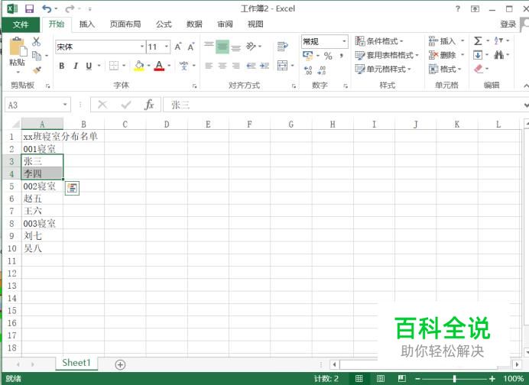The height and width of the screenshot is (385, 529).
Task: Expand 条件格式 conditional formatting menu
Action: [379, 41]
